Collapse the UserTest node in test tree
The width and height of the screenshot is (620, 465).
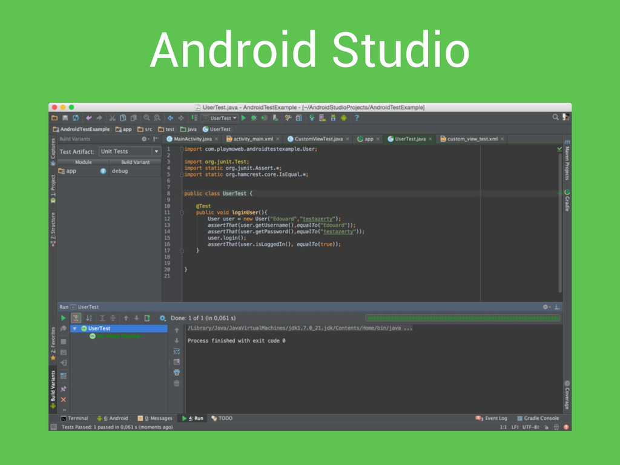pos(74,329)
